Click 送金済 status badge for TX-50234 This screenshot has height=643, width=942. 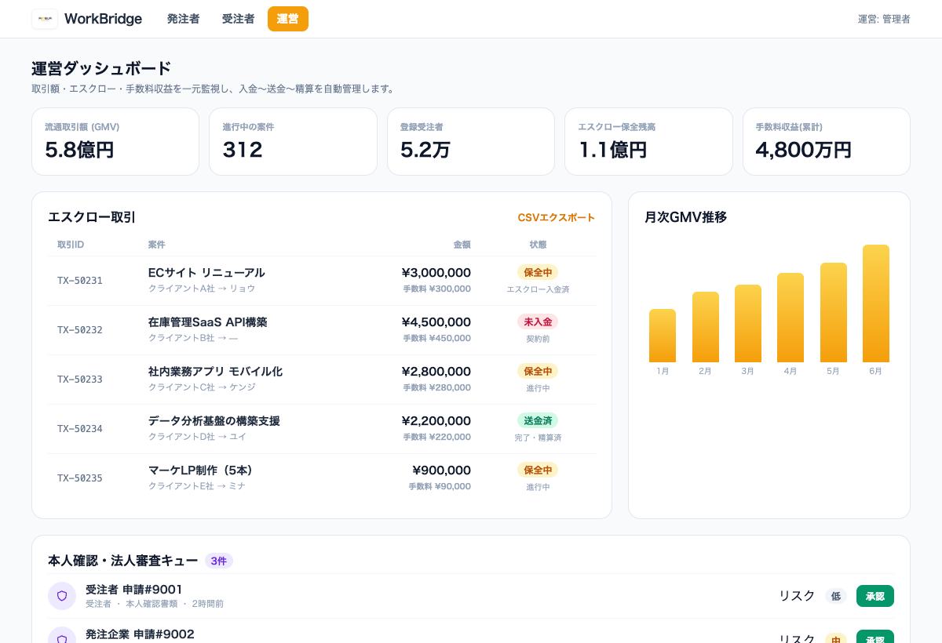point(538,420)
